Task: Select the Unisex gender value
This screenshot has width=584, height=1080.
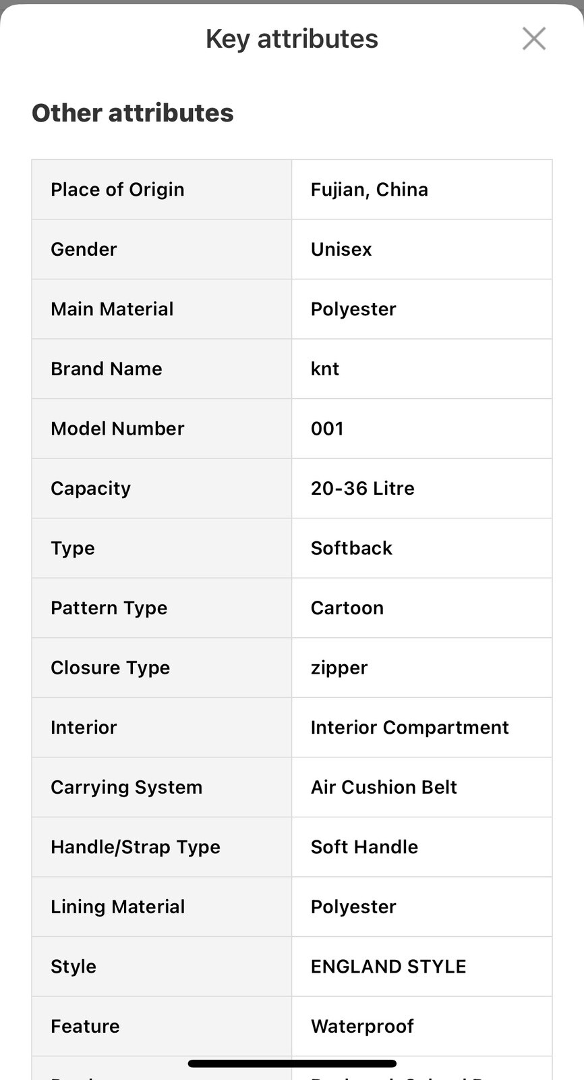Action: (x=341, y=249)
